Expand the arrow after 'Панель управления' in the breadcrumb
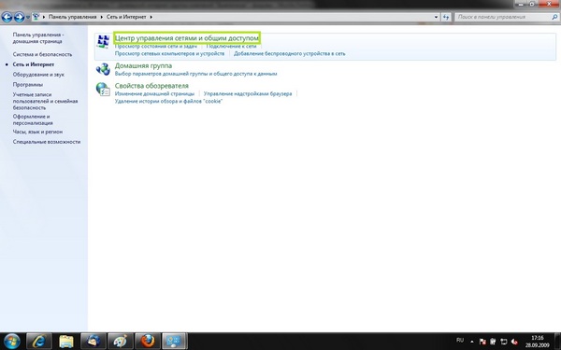 point(102,17)
